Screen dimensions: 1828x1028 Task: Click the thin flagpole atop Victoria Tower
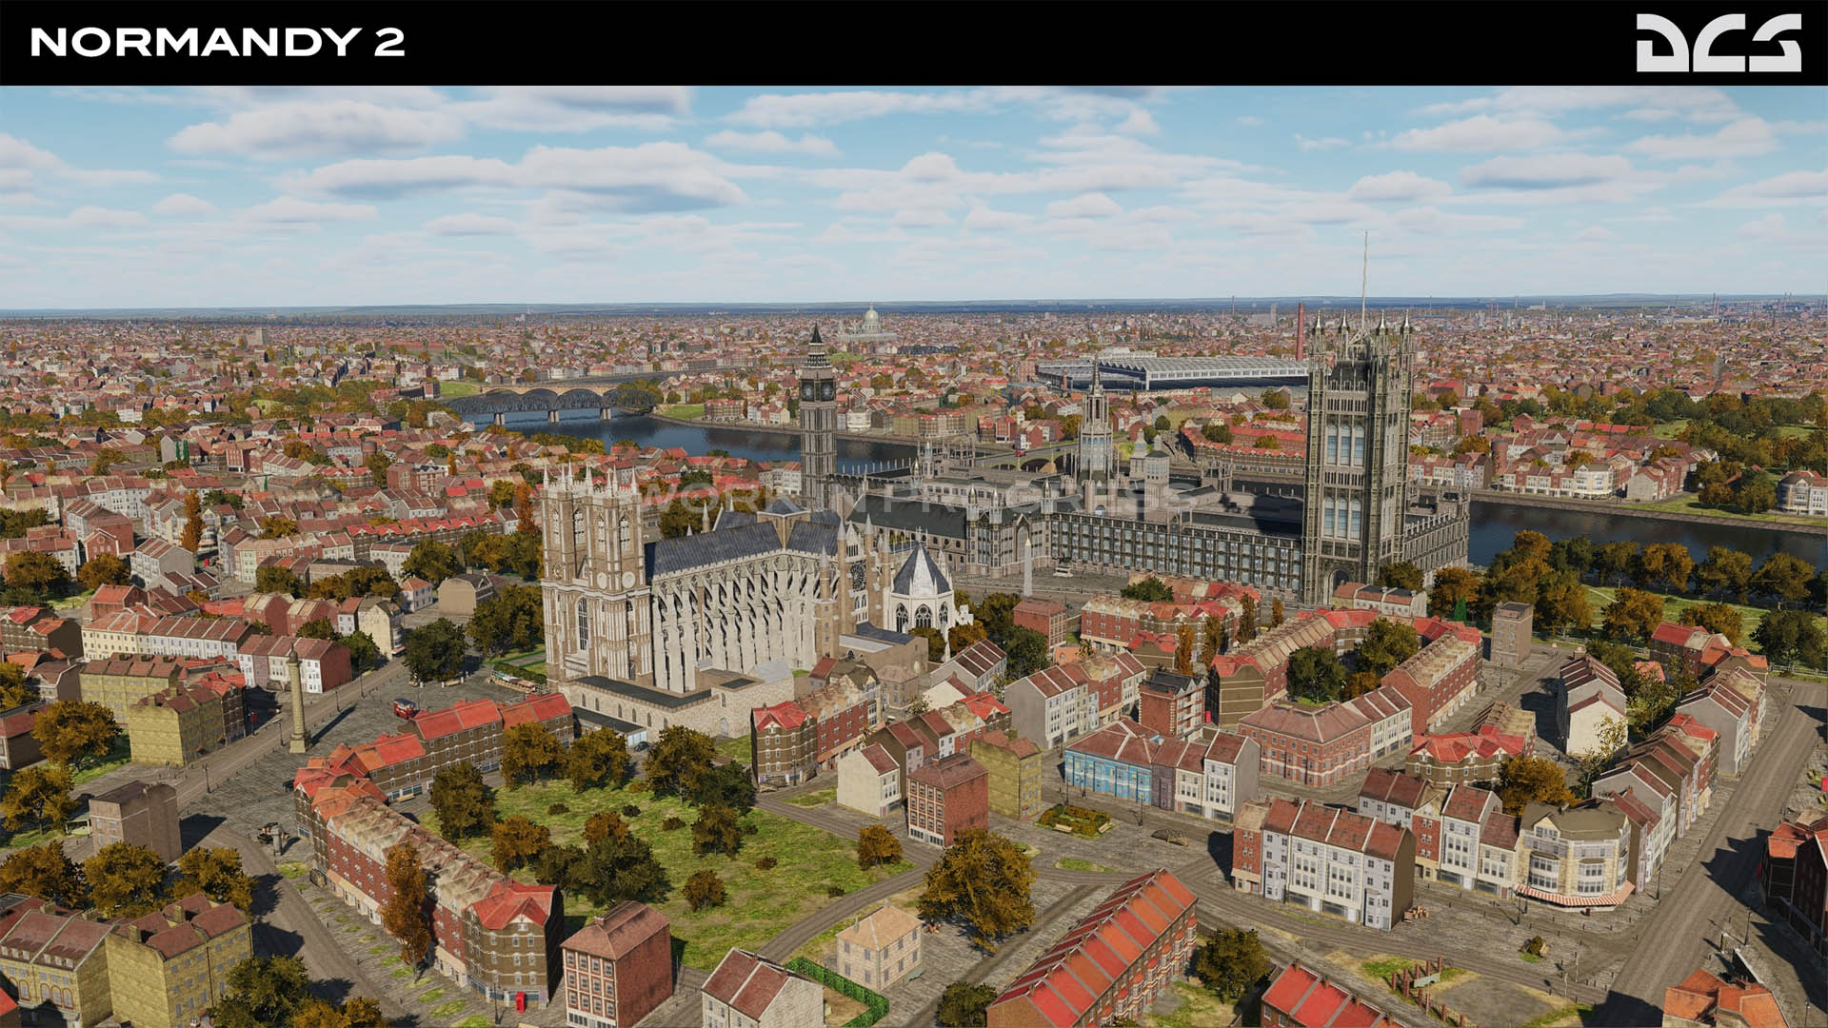pos(1363,276)
